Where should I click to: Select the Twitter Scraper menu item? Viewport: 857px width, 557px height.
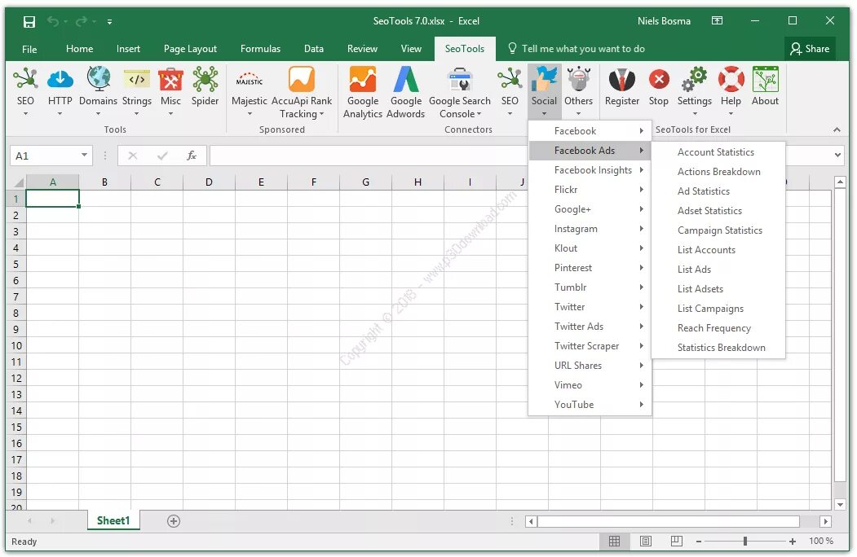pyautogui.click(x=590, y=345)
